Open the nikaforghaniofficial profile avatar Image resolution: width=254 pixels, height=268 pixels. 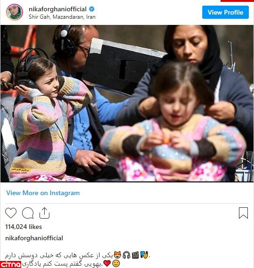(15, 12)
